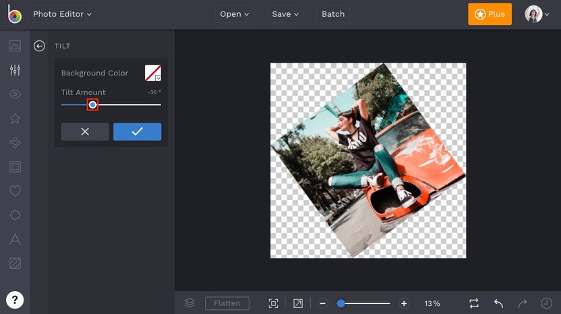Open the Effects star icon
This screenshot has height=314, width=561.
tap(15, 119)
